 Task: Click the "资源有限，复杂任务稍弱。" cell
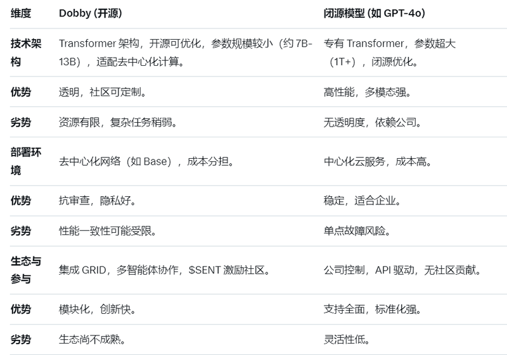coord(118,122)
